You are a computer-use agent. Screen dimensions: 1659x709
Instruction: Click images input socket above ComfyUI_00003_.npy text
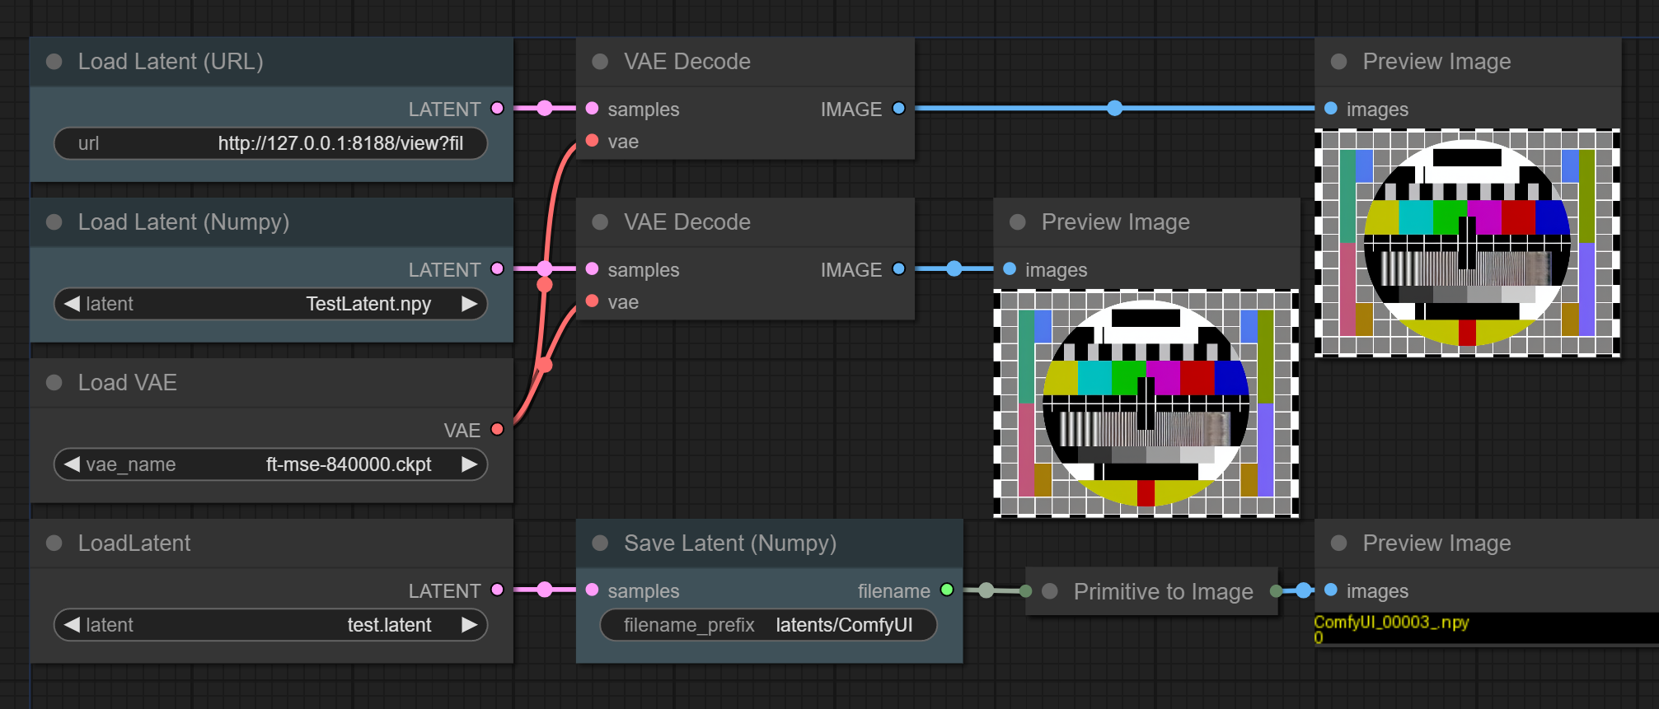1330,590
